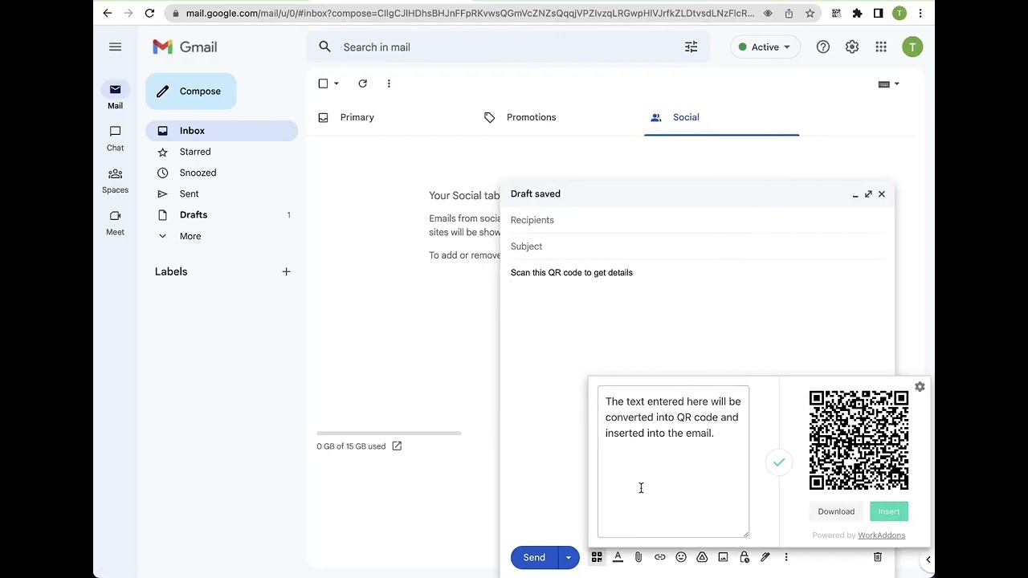Click the Subject field

697,246
